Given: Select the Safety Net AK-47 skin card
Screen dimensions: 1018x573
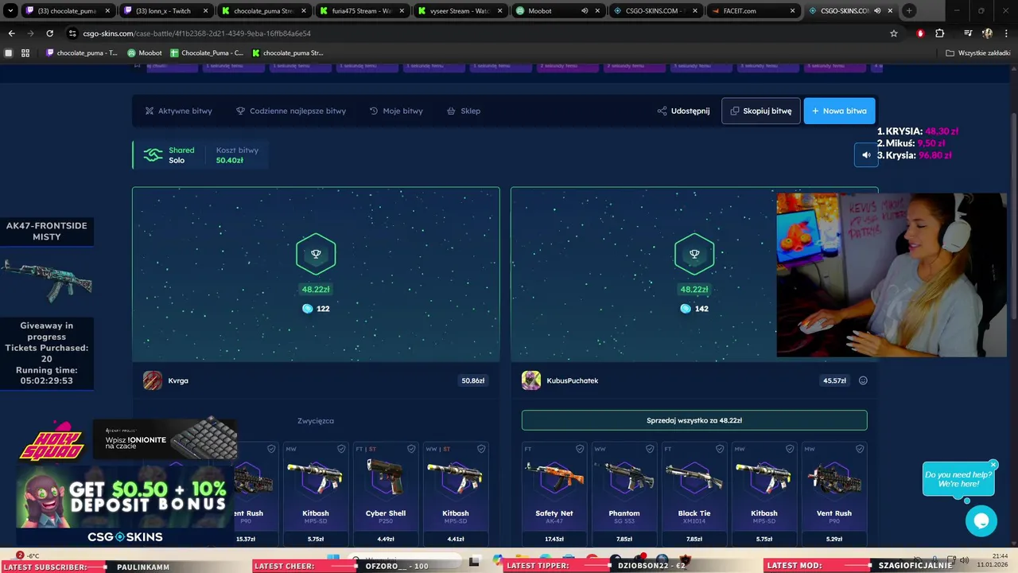Looking at the screenshot, I should [x=554, y=493].
